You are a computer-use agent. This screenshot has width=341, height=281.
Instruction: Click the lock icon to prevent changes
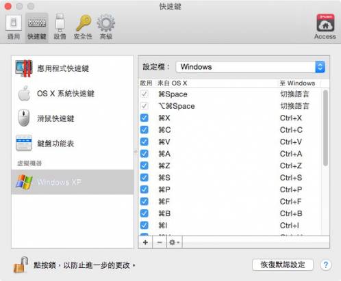[x=21, y=265]
